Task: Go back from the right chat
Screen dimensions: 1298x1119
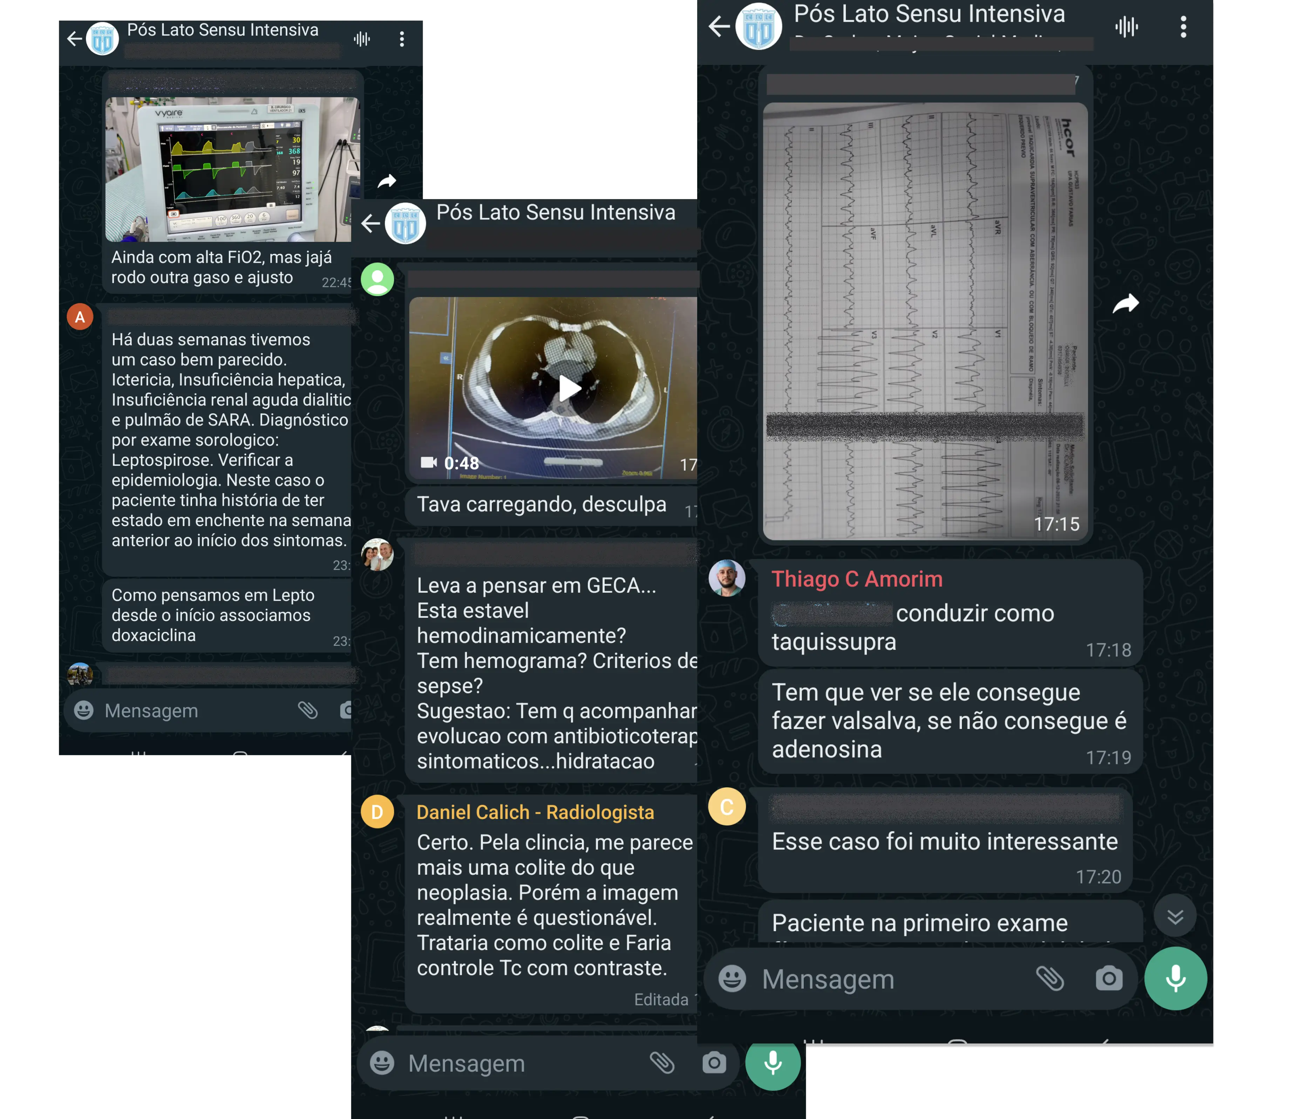Action: pyautogui.click(x=719, y=26)
